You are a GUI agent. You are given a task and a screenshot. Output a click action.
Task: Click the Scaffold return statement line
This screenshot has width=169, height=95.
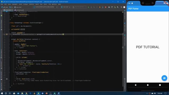pos(19,41)
